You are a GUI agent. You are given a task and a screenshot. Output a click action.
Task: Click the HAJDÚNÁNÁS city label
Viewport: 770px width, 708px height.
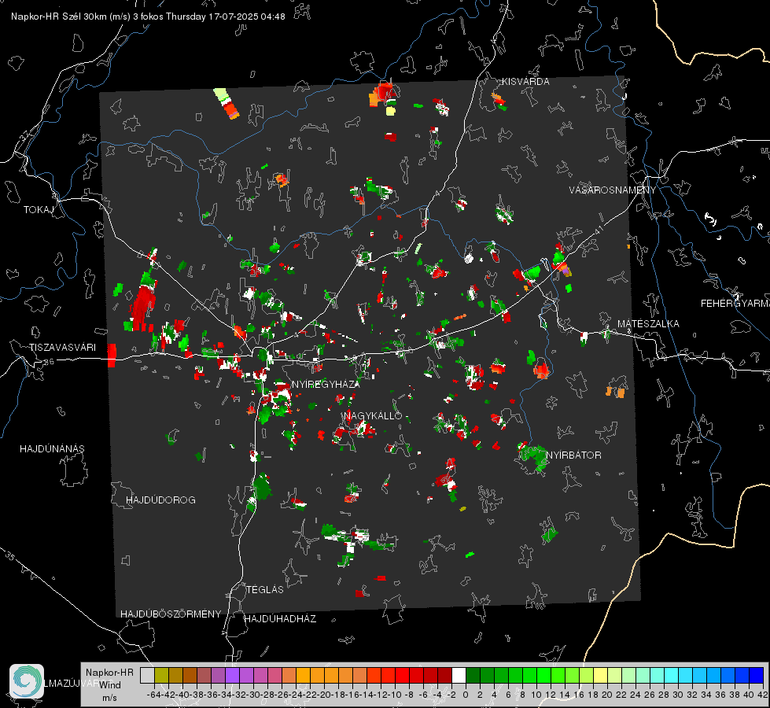coord(52,448)
